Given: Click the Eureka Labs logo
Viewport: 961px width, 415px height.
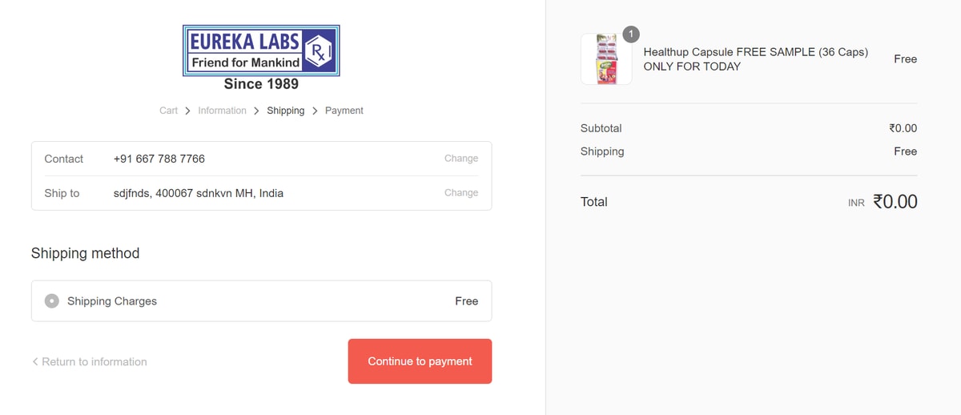Looking at the screenshot, I should point(261,51).
